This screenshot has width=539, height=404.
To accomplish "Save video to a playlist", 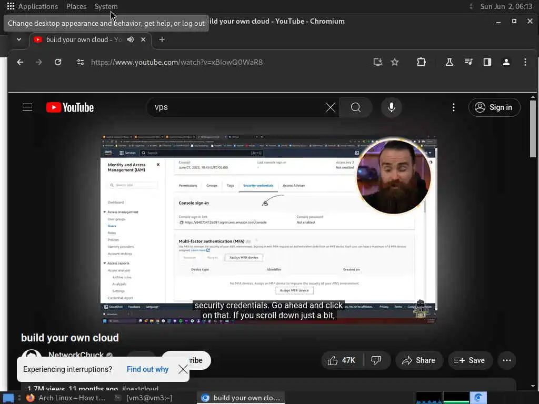I will 470,360.
